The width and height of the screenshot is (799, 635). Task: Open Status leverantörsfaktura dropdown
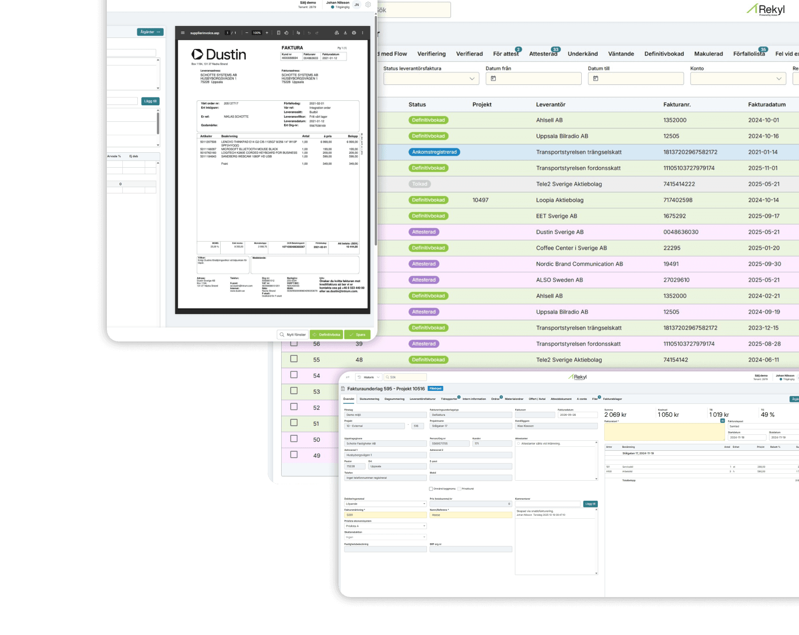(x=431, y=78)
